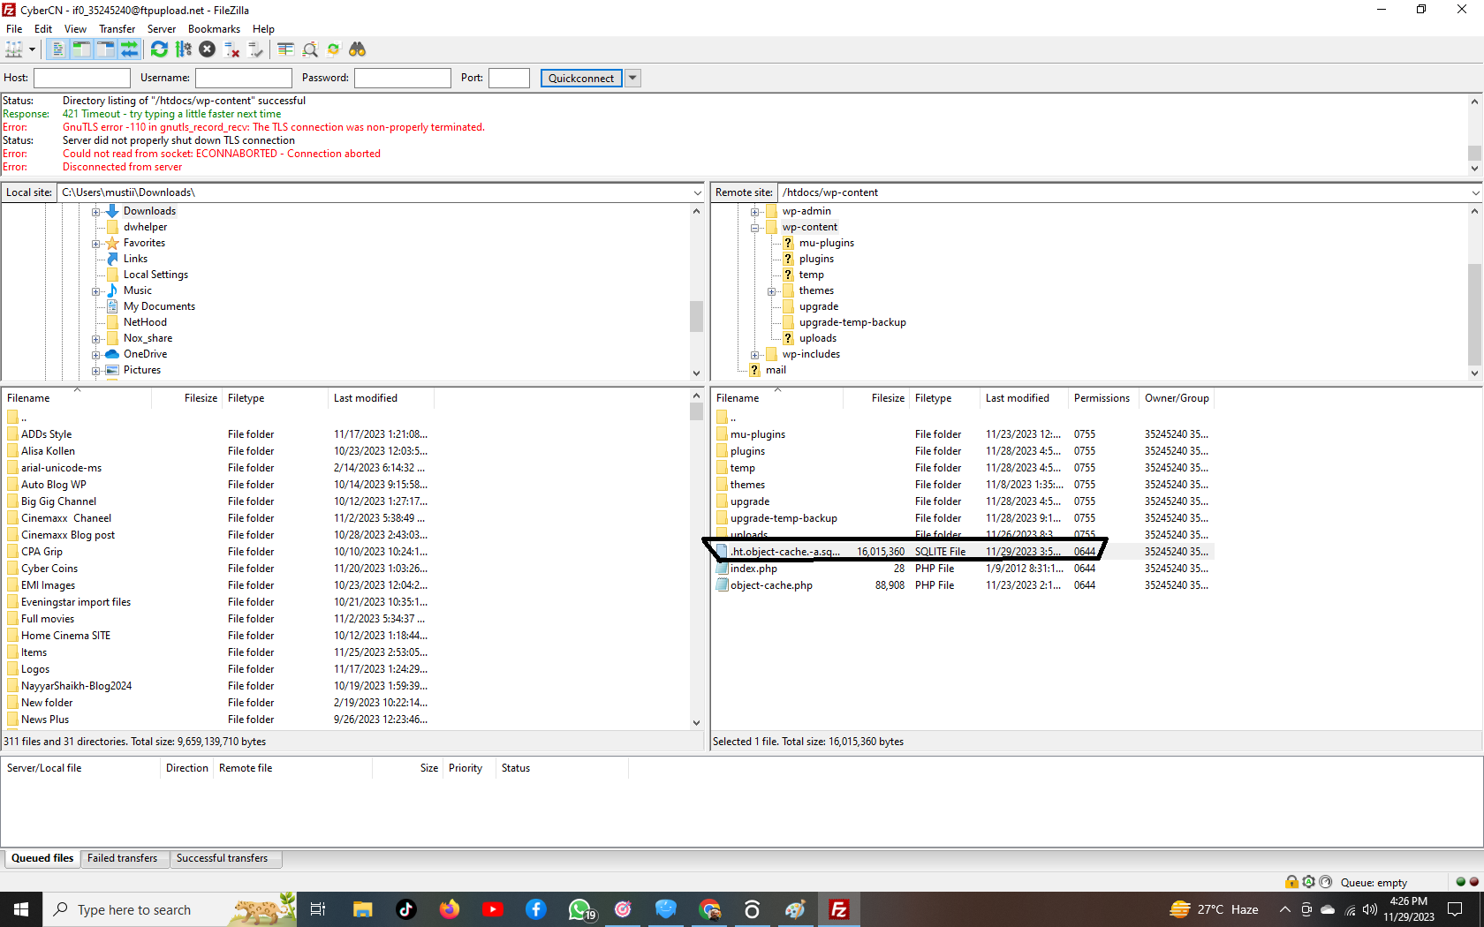The image size is (1484, 927).
Task: Open TikTok from the taskbar
Action: 406,909
